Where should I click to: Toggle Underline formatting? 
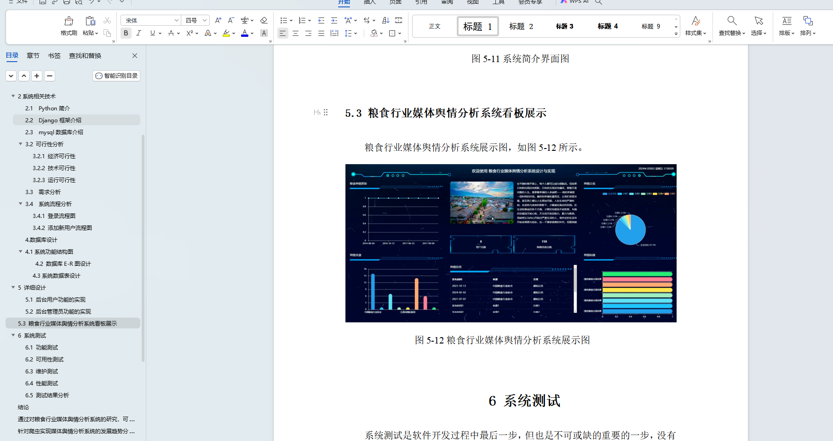pyautogui.click(x=152, y=33)
